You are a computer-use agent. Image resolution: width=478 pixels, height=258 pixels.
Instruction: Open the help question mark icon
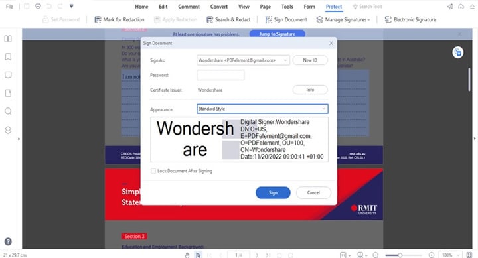click(x=8, y=241)
